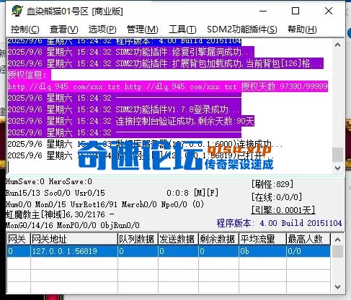Click the 网关 column header
The image size is (351, 300).
19,239
